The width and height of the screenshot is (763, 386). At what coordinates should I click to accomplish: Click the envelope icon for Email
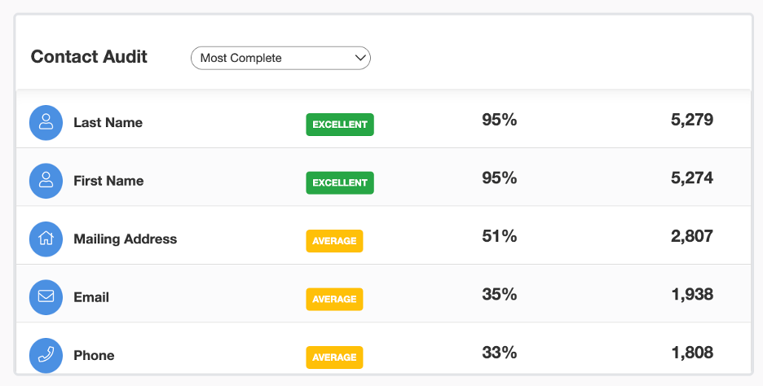(46, 297)
